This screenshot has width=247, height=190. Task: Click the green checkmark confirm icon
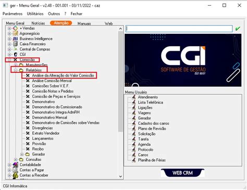tap(238, 29)
